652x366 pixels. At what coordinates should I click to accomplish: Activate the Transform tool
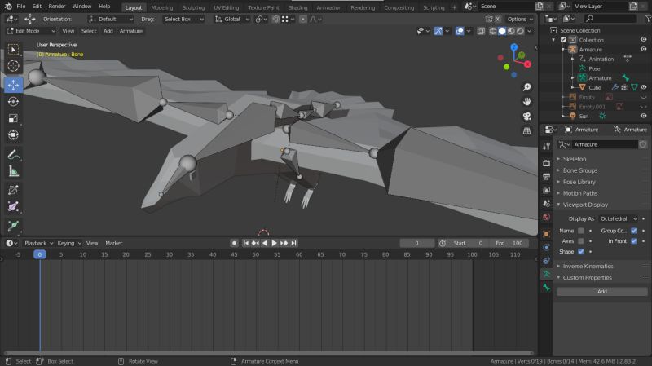click(x=13, y=135)
